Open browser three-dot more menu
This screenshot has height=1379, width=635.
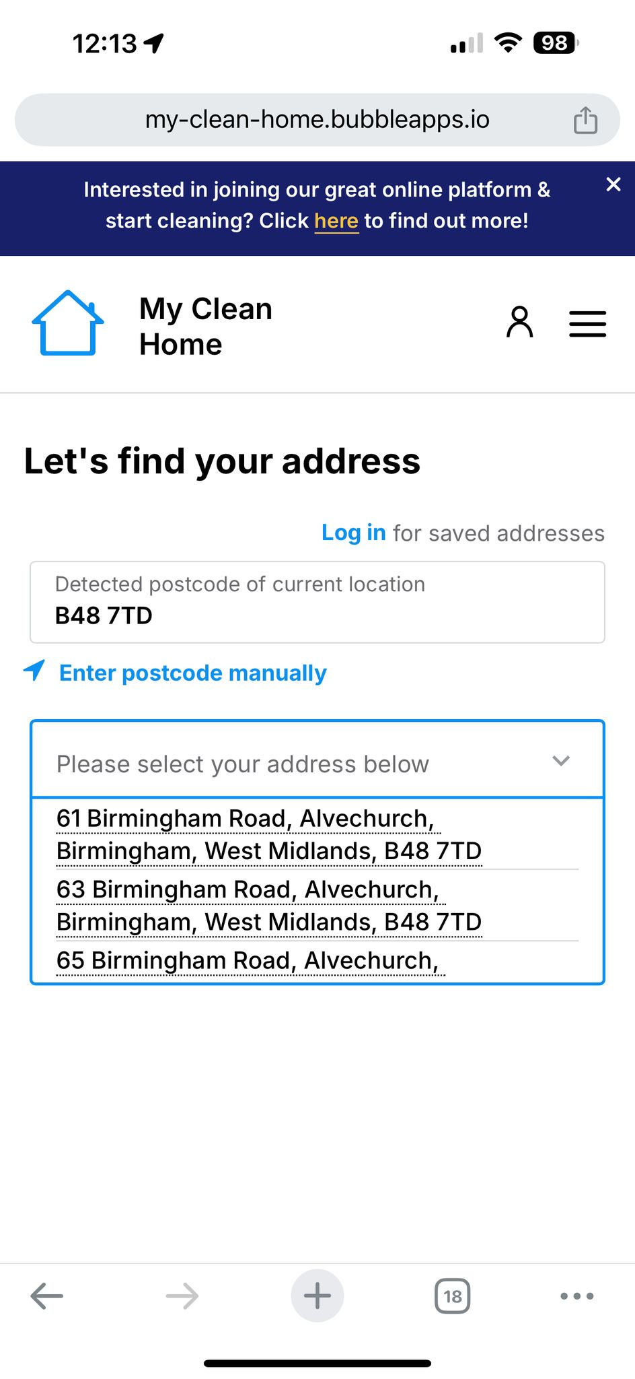tap(577, 1296)
